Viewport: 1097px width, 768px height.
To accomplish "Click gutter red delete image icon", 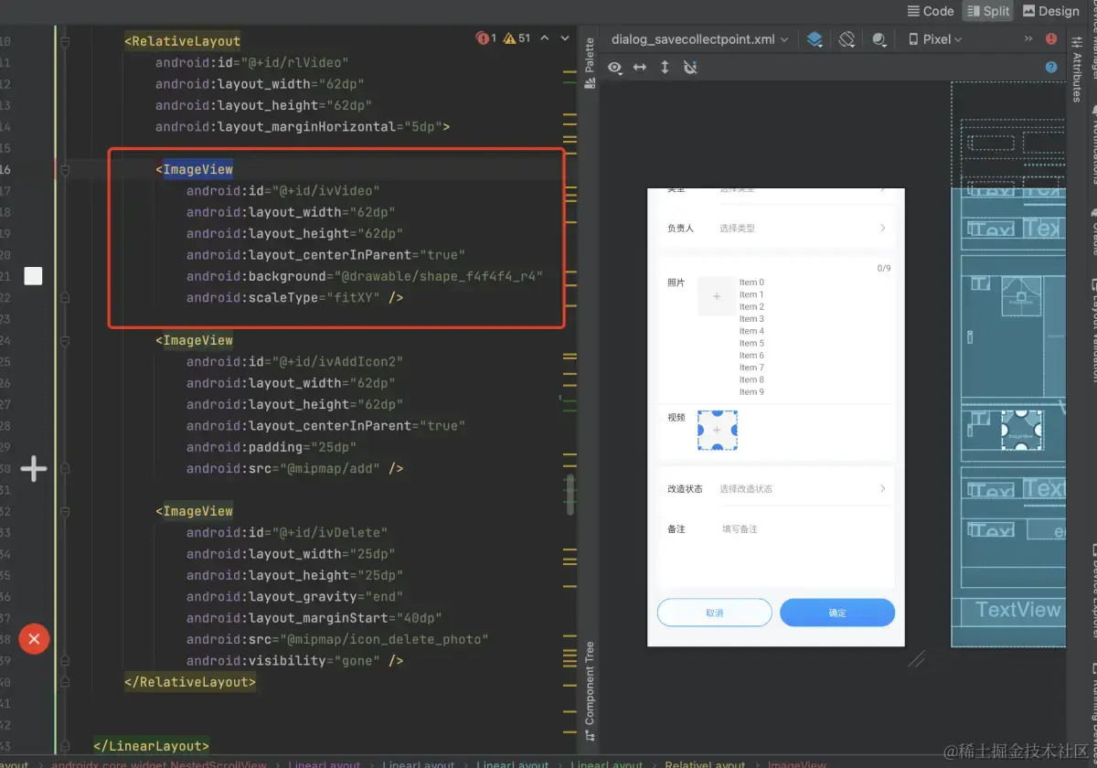I will [x=34, y=639].
